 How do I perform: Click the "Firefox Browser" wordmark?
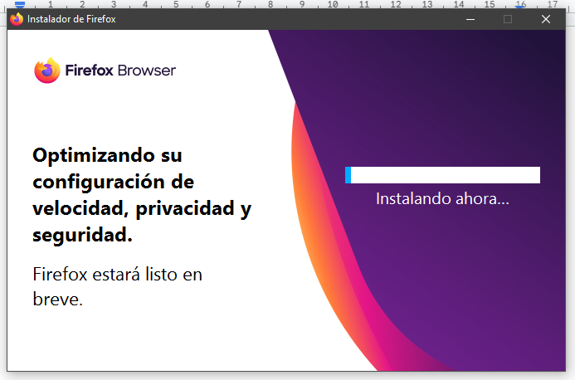click(120, 71)
